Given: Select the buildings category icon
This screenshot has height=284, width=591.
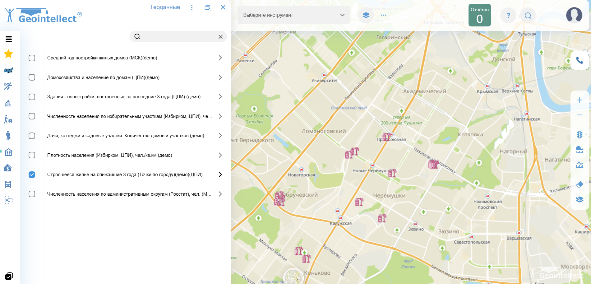Looking at the screenshot, I should 8,103.
